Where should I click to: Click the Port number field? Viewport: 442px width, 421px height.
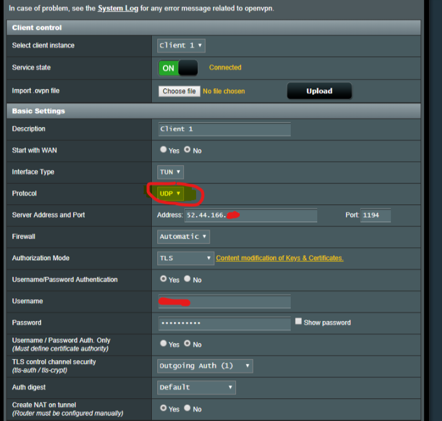[375, 215]
